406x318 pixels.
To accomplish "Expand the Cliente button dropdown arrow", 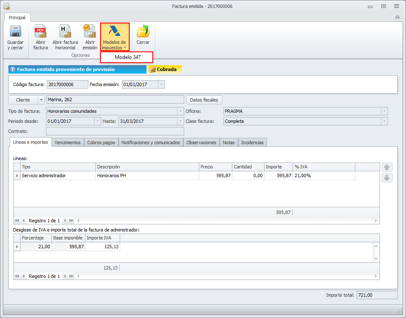I will pos(41,100).
